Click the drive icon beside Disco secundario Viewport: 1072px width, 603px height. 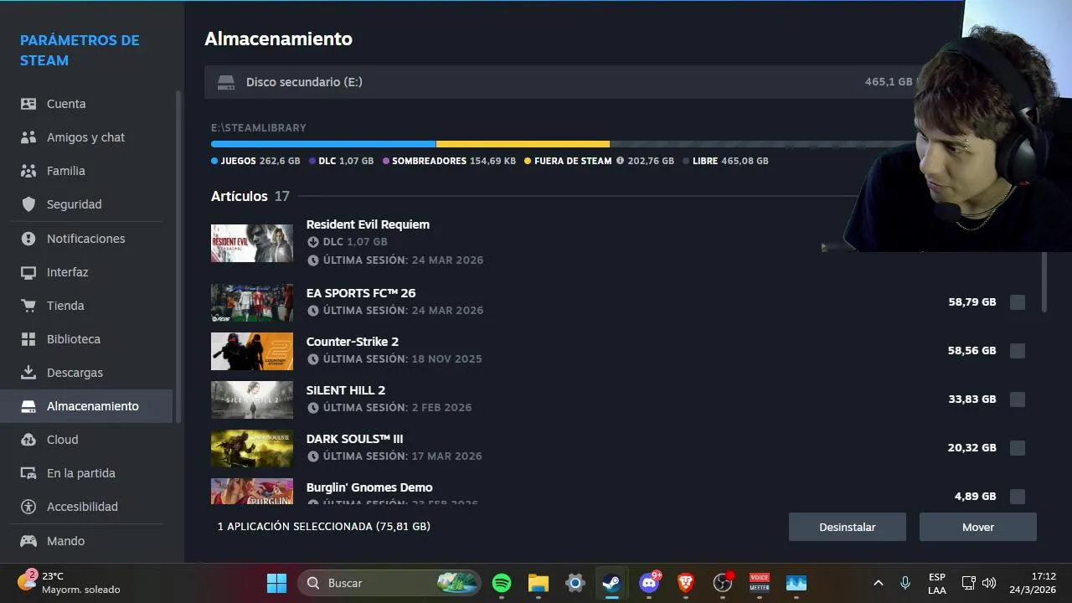point(226,82)
